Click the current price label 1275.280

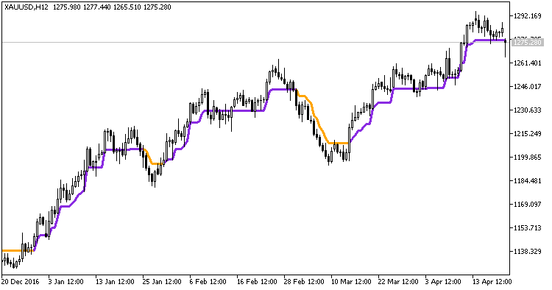(527, 42)
